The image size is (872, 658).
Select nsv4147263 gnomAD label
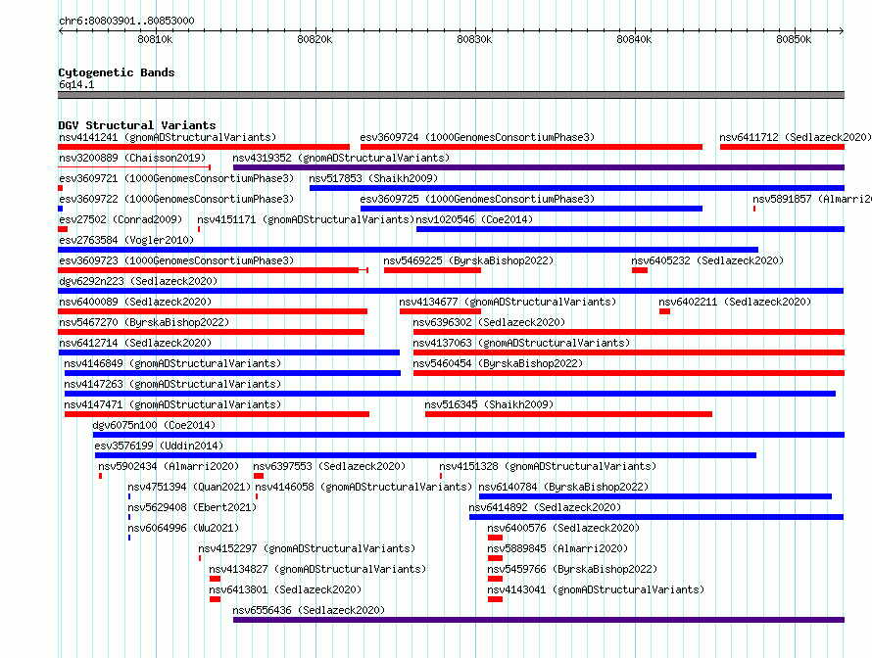click(172, 384)
